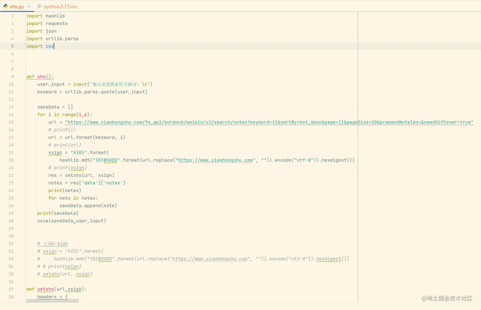The width and height of the screenshot is (481, 310).
Task: Click line number 9 in the gutter
Action: pos(12,77)
